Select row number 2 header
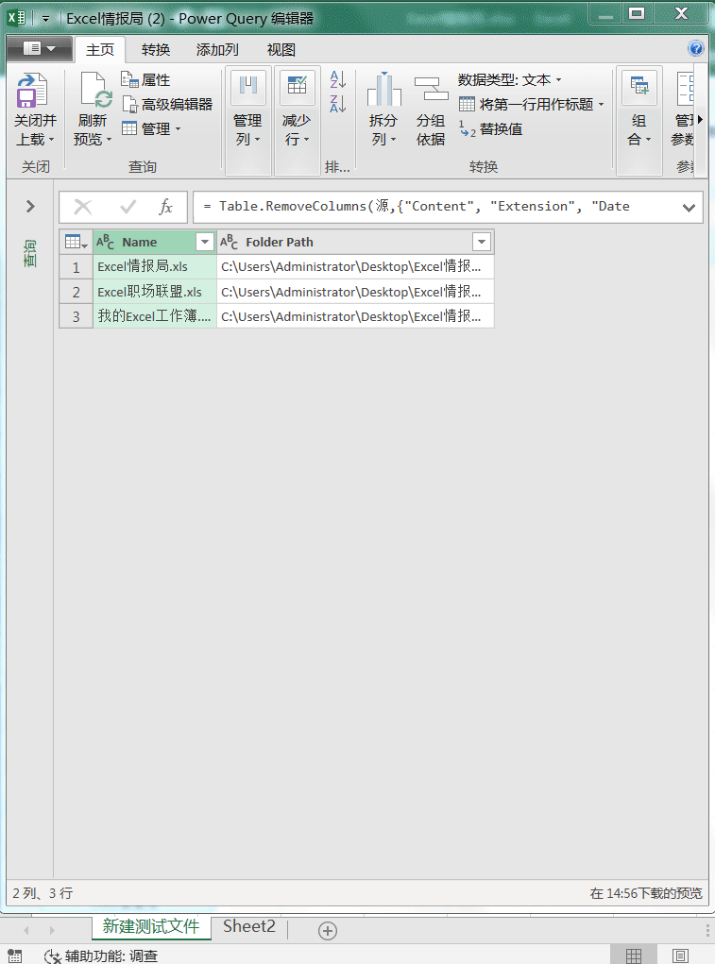This screenshot has width=715, height=964. coord(77,292)
